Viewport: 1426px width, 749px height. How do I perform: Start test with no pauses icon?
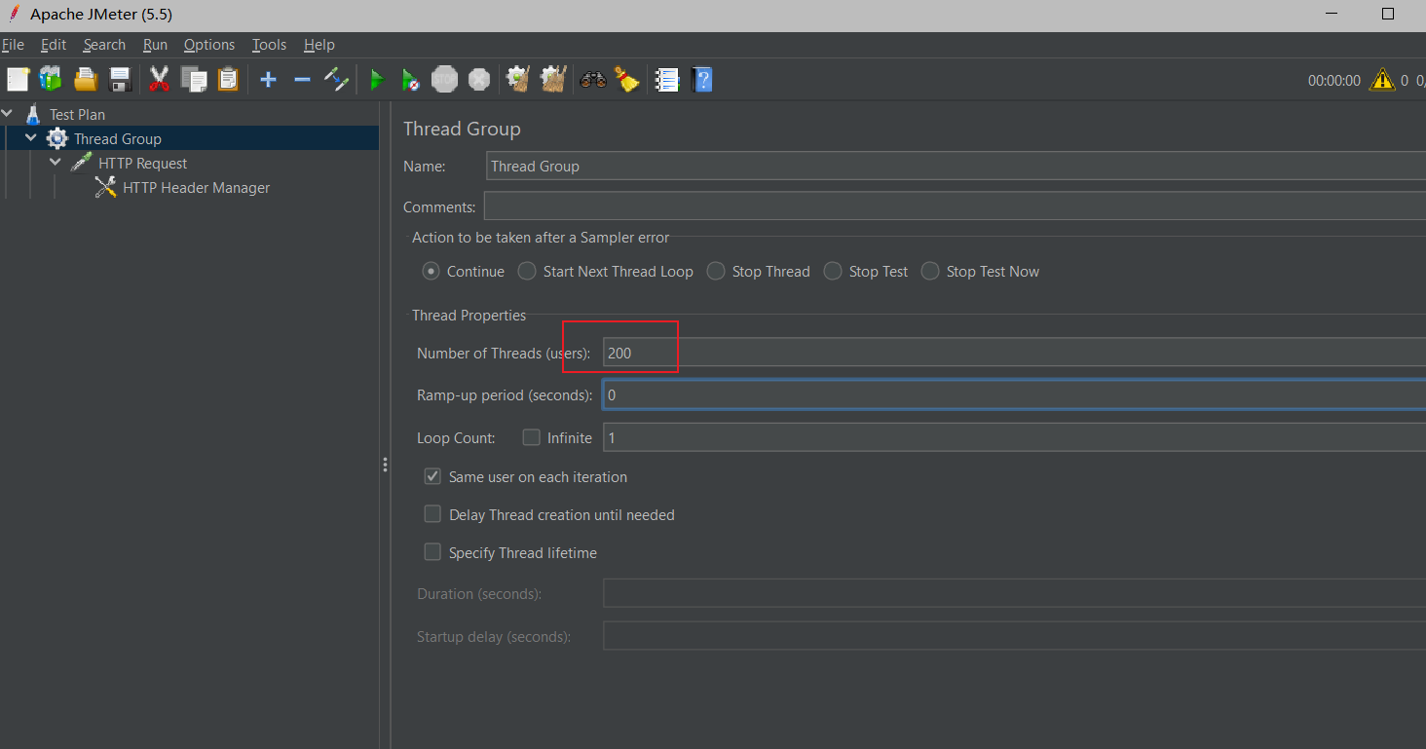(411, 80)
